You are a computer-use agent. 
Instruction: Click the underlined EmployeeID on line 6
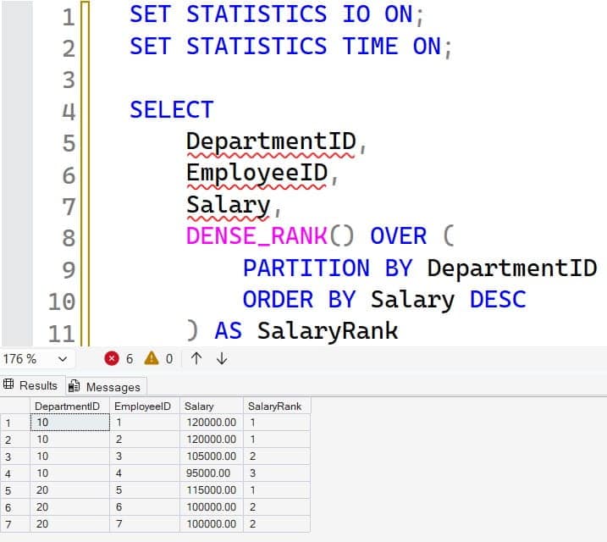click(x=257, y=173)
